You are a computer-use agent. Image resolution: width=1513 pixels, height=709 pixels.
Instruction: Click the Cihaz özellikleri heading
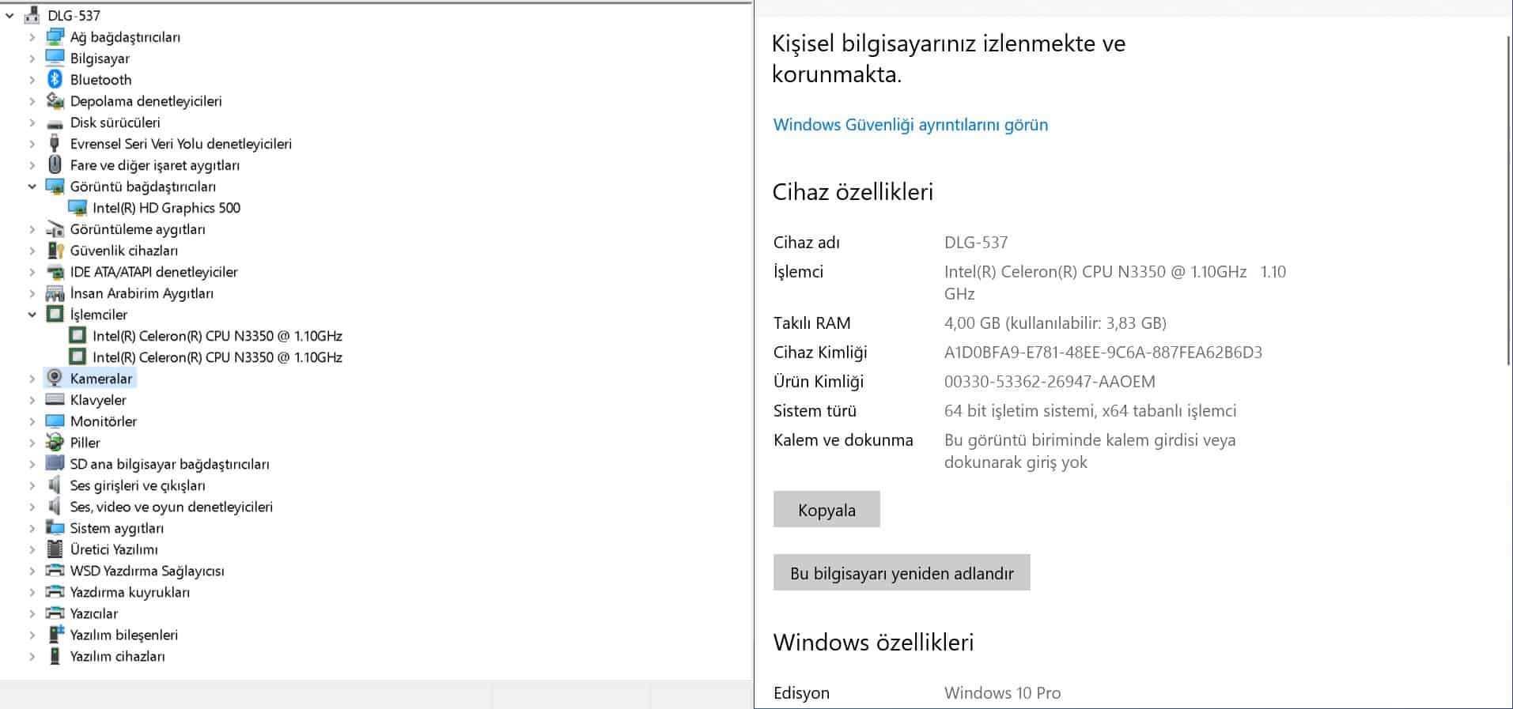pyautogui.click(x=853, y=191)
